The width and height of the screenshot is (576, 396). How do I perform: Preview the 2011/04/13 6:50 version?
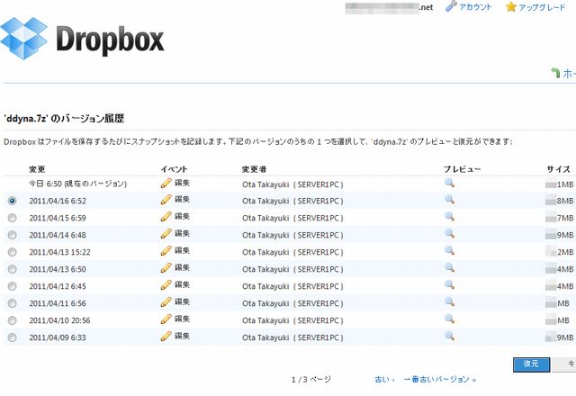pyautogui.click(x=449, y=268)
